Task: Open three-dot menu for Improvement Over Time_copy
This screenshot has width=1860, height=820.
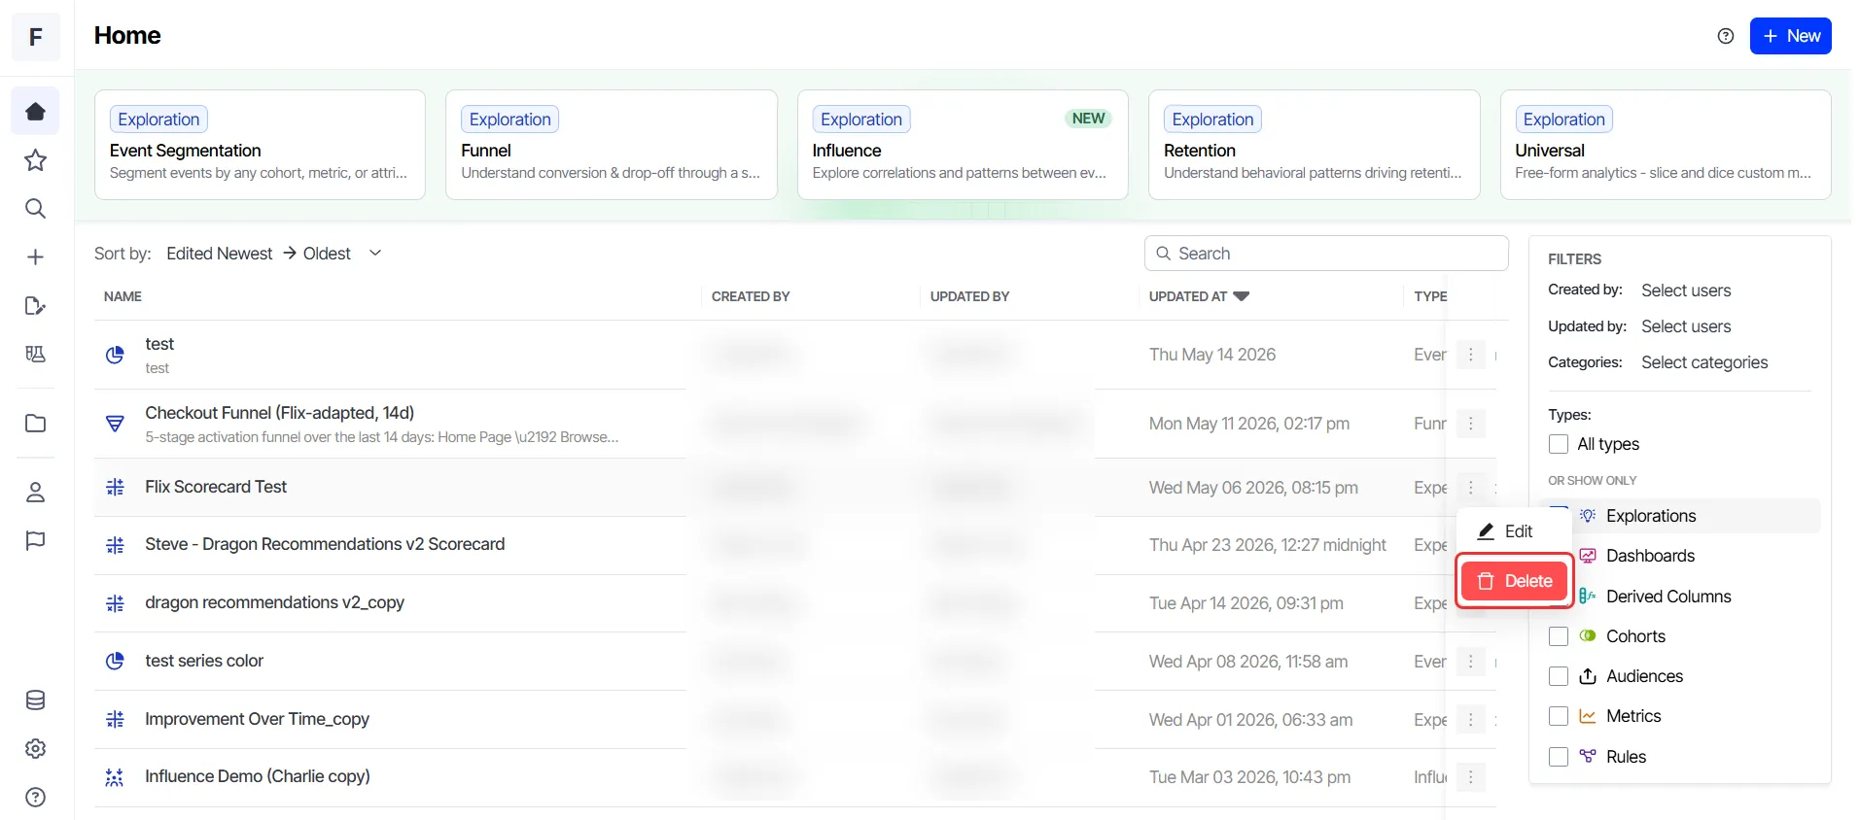Action: tap(1471, 720)
